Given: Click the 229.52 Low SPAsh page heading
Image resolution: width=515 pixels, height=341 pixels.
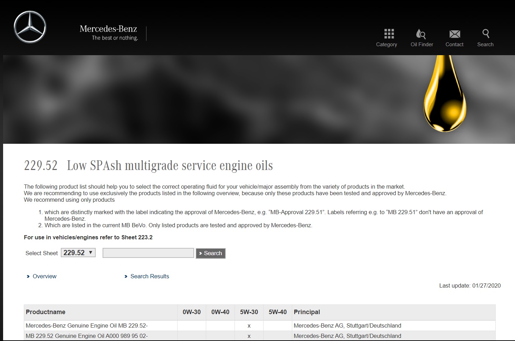Looking at the screenshot, I should [149, 166].
